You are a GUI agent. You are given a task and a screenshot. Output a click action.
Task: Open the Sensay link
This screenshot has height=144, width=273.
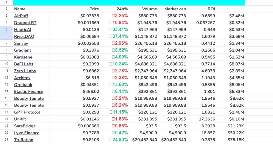tap(21, 43)
